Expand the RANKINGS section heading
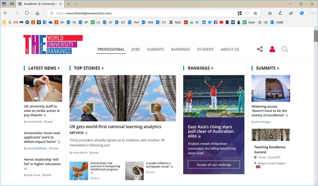Image resolution: width=318 pixels, height=186 pixels. coord(201,68)
